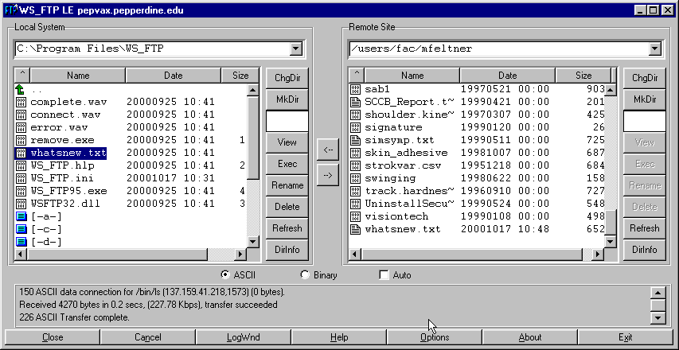The image size is (679, 350).
Task: Click the simsymp.txt document icon
Action: click(x=355, y=140)
